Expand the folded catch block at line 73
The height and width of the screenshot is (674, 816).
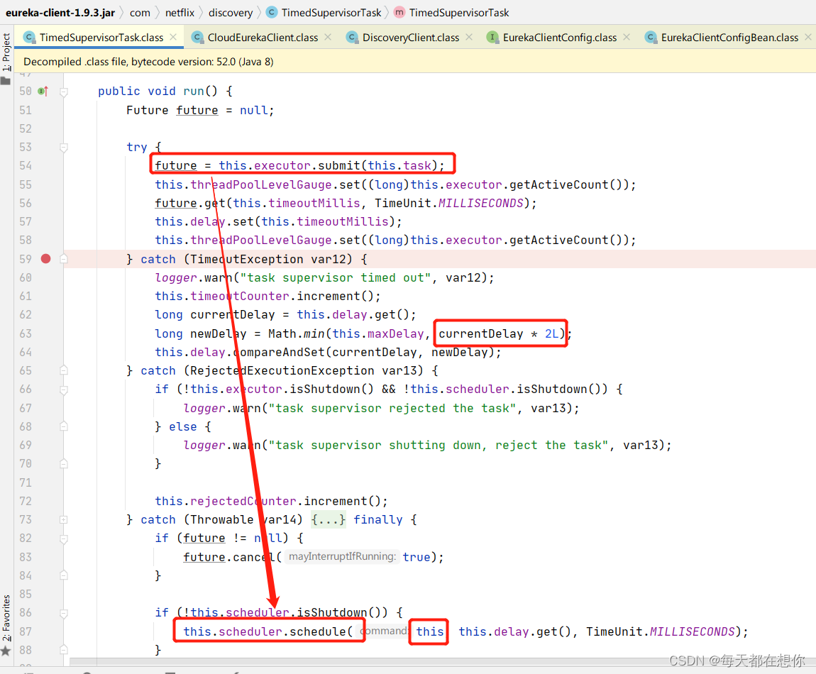(63, 519)
